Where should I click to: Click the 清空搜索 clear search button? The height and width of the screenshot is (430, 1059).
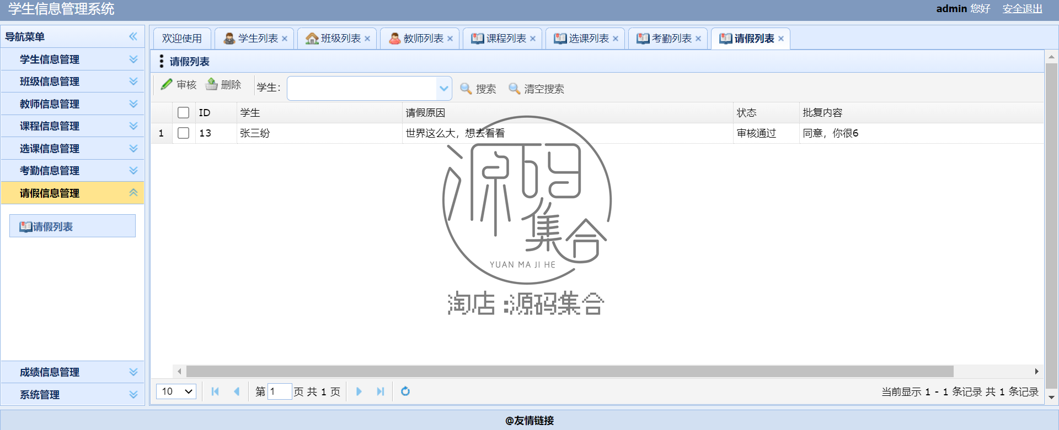click(536, 89)
